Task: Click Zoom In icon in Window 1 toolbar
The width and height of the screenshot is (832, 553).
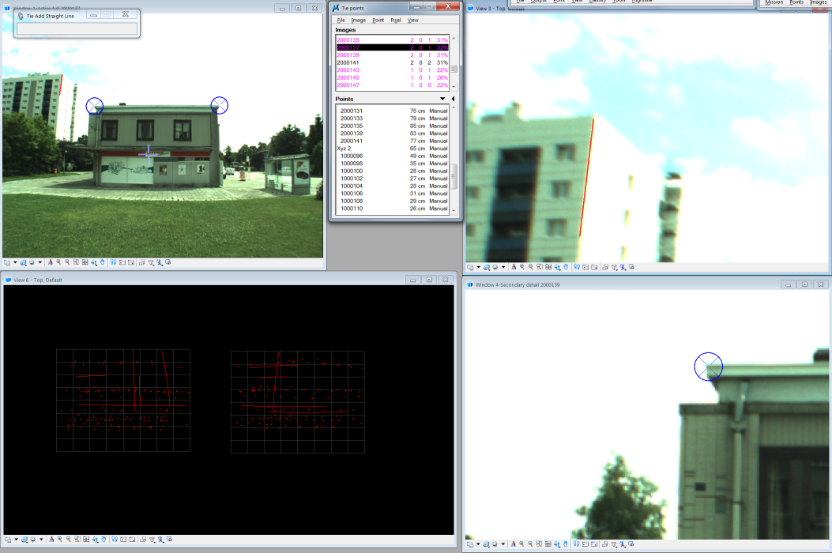Action: [58, 262]
